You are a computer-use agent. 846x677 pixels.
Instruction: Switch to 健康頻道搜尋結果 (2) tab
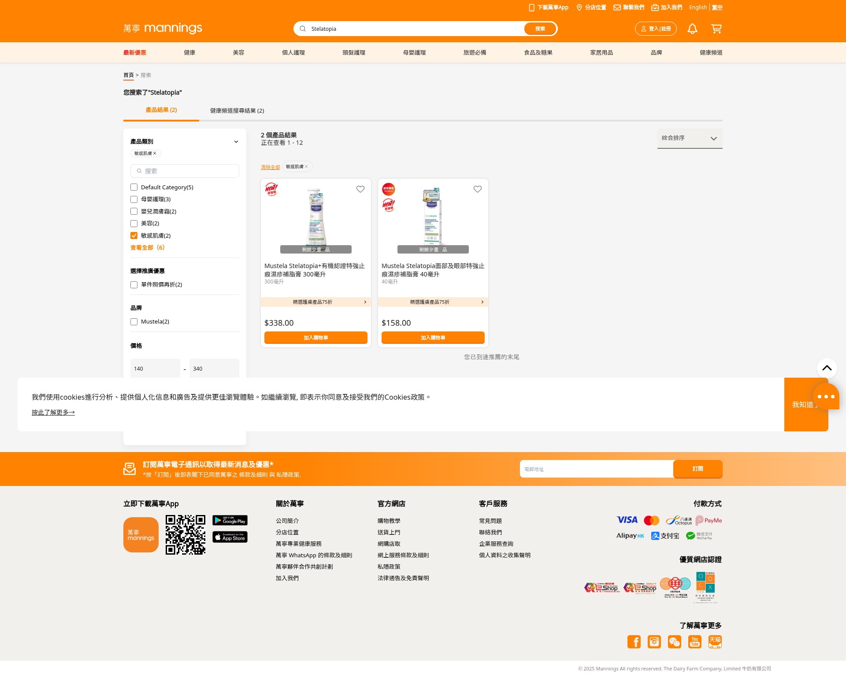237,110
